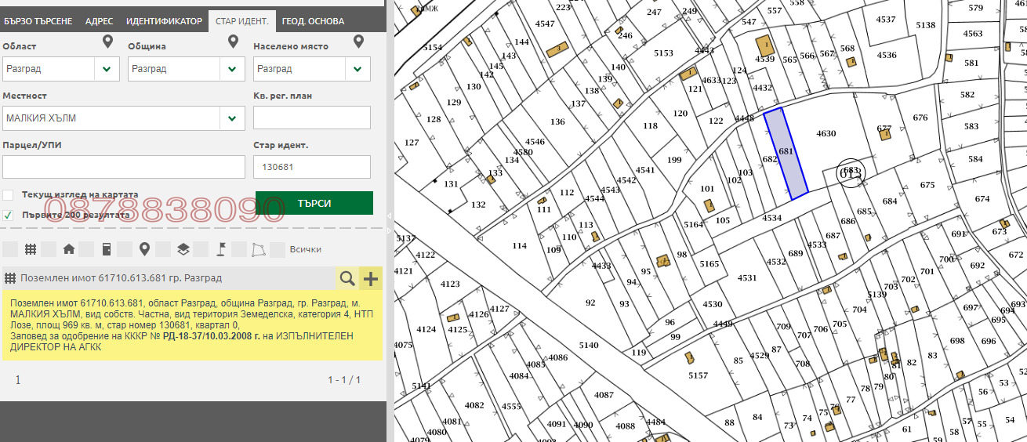Open the ГЕОД. ОСНОВА tab
This screenshot has height=442, width=1027.
pyautogui.click(x=313, y=21)
